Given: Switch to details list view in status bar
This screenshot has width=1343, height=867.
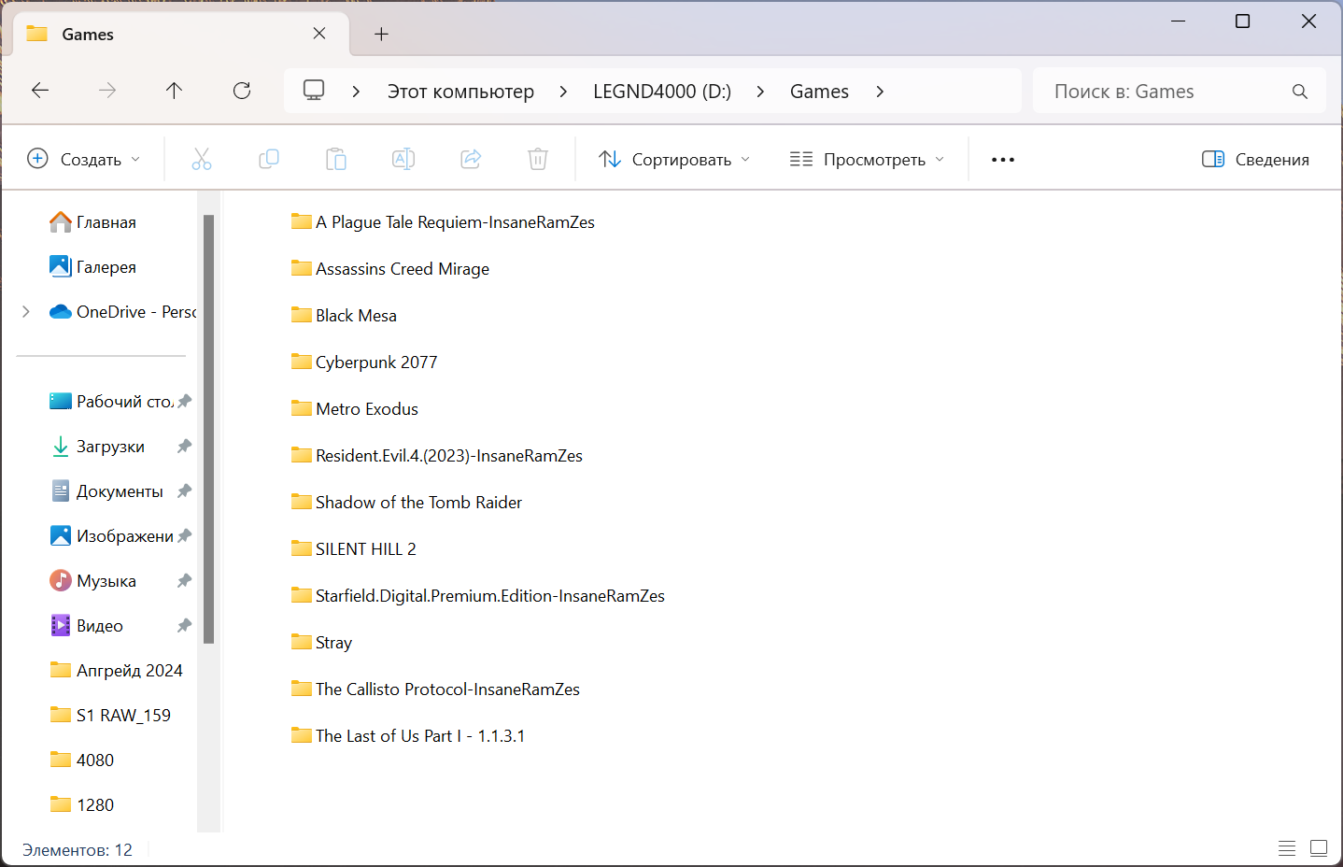Looking at the screenshot, I should (x=1287, y=848).
